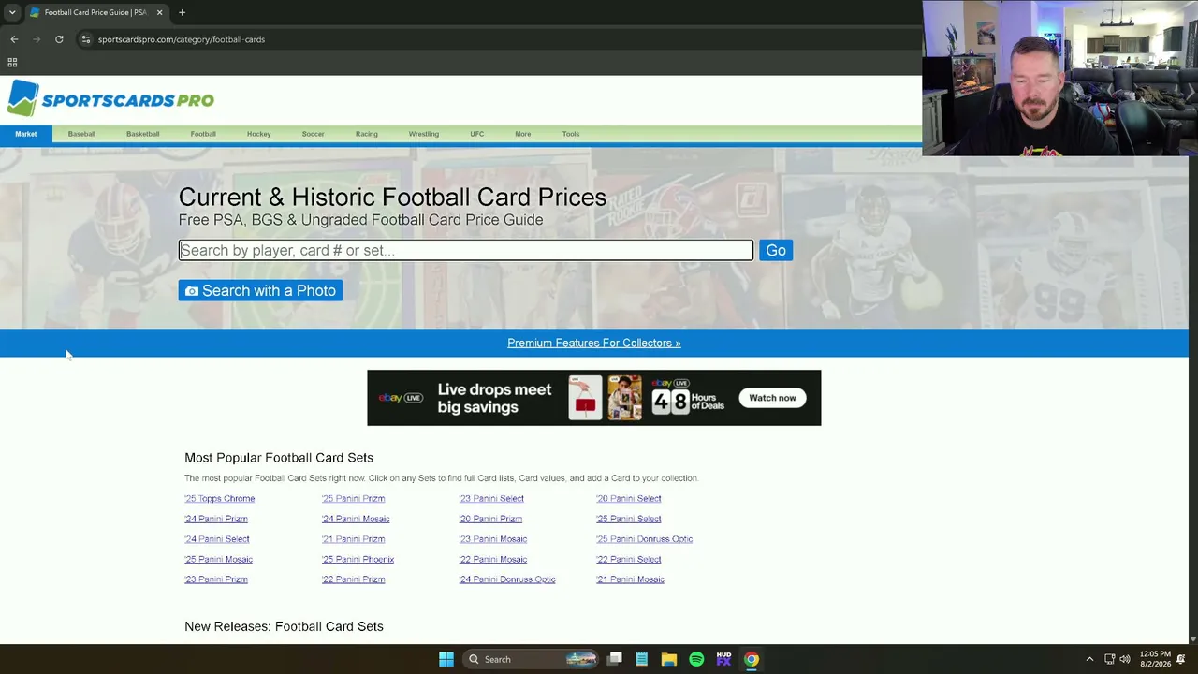Open the '25 Panini Prizm set
The image size is (1198, 674).
tap(354, 499)
